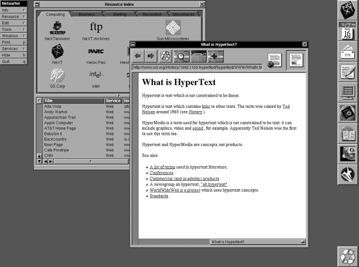Open the CD disc dock icon
The height and width of the screenshot is (267, 359).
pos(347,113)
